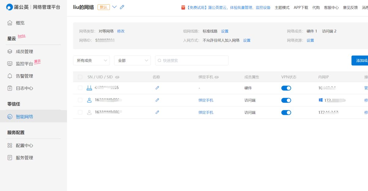This screenshot has height=191, width=368.
Task: Click the 修改 link next to 对等网络
Action: point(121,31)
